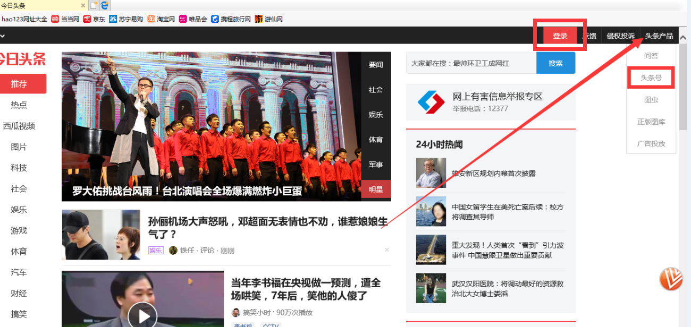Click the chevron on the left of the black navbar
691x327 pixels.
click(3, 36)
